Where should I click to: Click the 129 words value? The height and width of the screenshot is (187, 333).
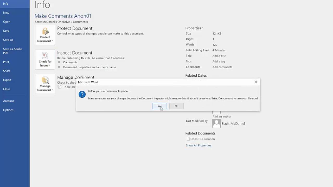(215, 45)
